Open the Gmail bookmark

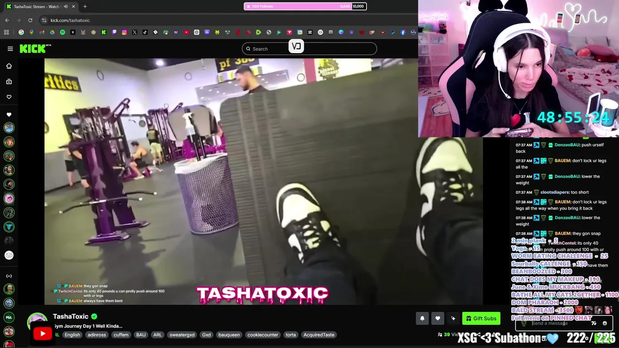(42, 32)
